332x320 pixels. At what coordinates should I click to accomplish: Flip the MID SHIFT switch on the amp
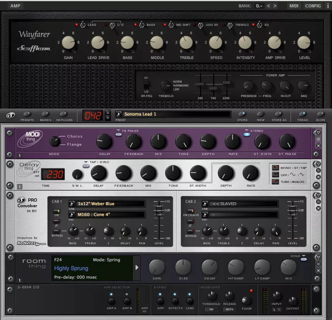[x=171, y=25]
